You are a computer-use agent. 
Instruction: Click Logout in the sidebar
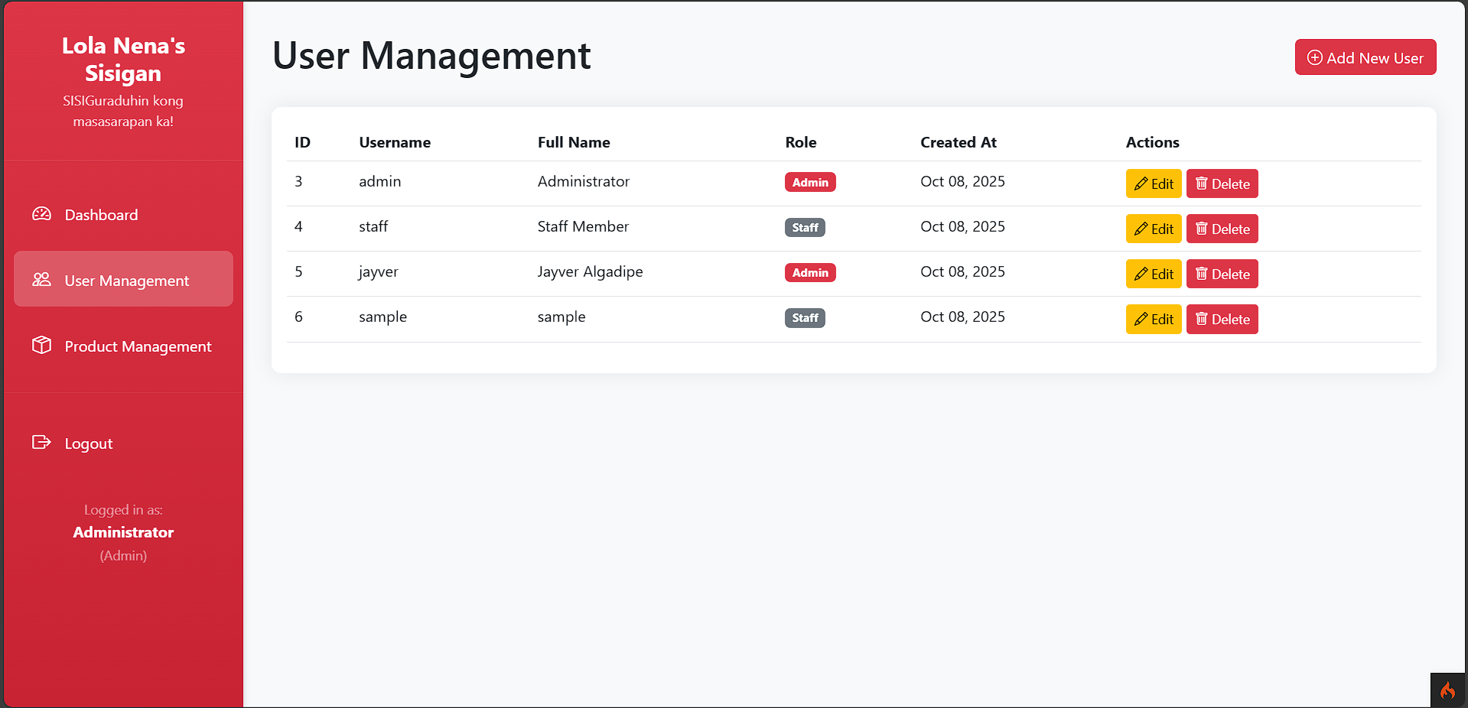tap(88, 443)
